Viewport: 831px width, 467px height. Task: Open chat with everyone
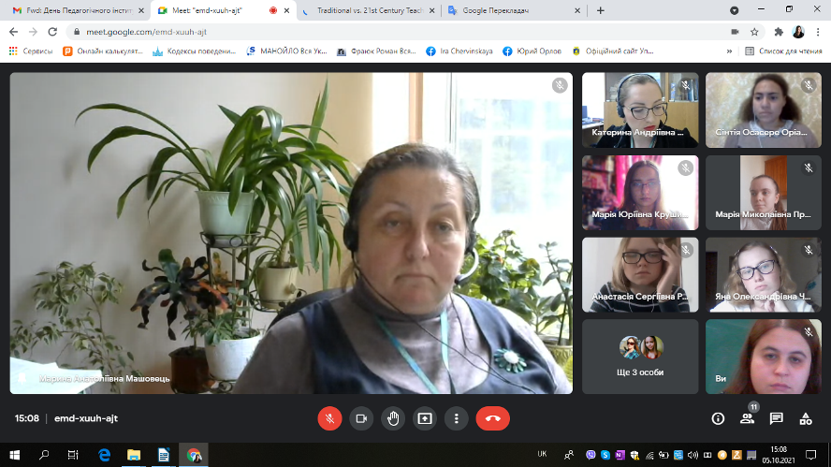pyautogui.click(x=777, y=418)
